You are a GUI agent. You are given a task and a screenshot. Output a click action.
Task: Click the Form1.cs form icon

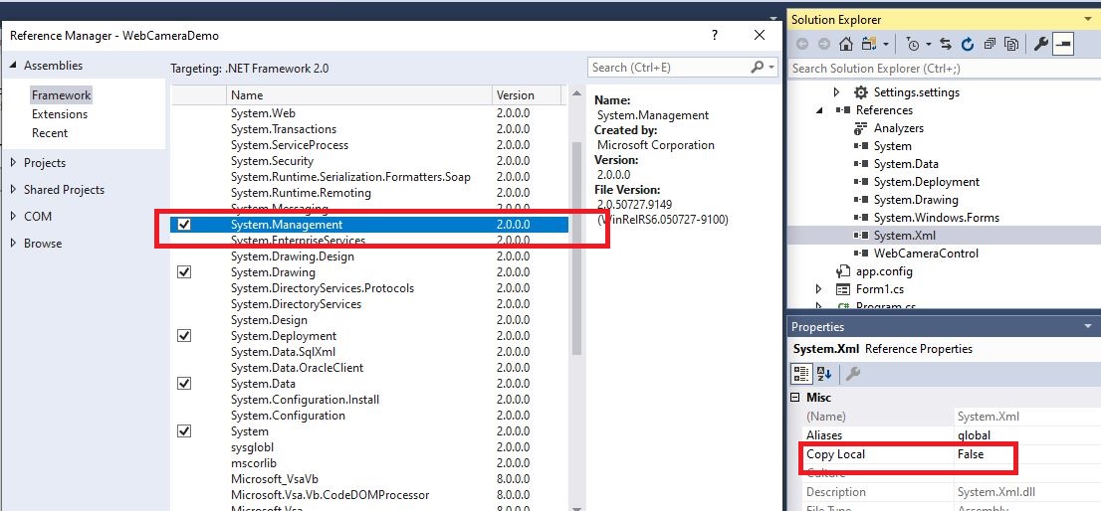point(842,288)
